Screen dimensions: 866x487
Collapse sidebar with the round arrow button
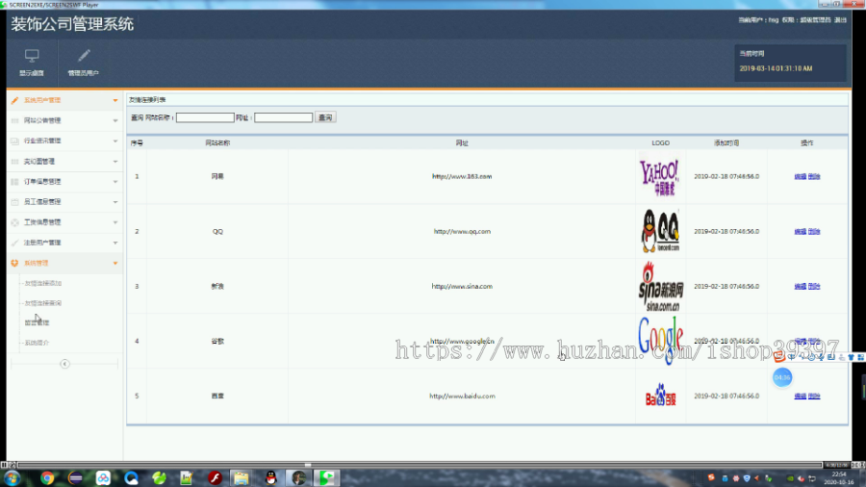coord(64,364)
